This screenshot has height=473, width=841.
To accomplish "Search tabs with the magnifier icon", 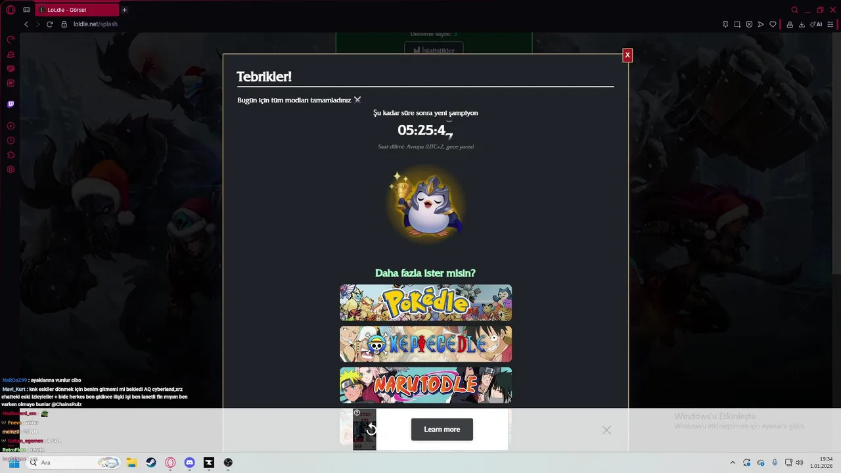I will (x=794, y=10).
